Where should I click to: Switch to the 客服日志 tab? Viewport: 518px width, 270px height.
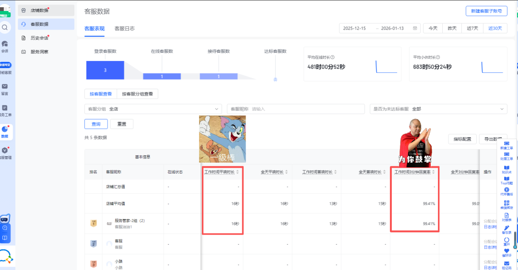coord(125,28)
